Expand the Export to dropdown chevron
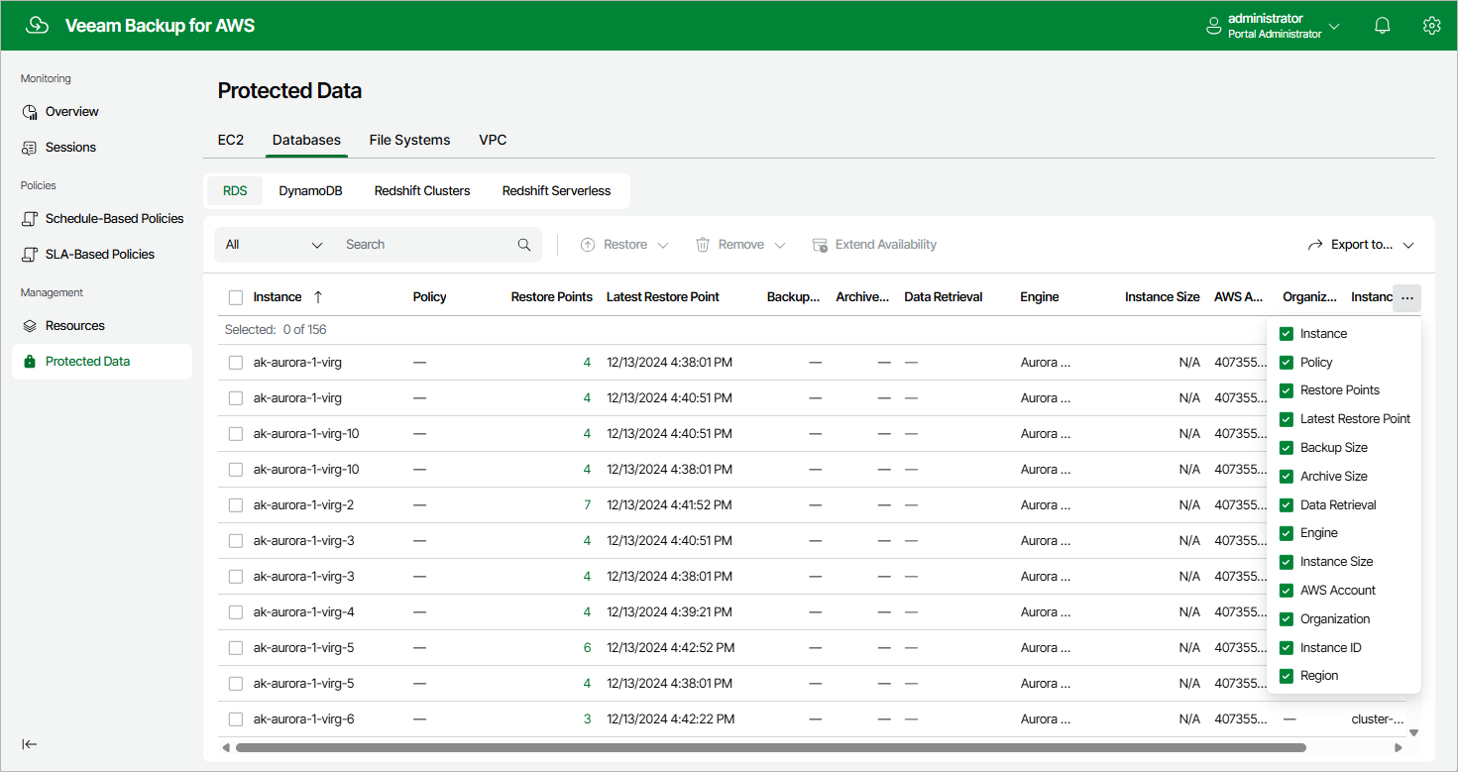Viewport: 1458px width, 772px height. [x=1408, y=245]
